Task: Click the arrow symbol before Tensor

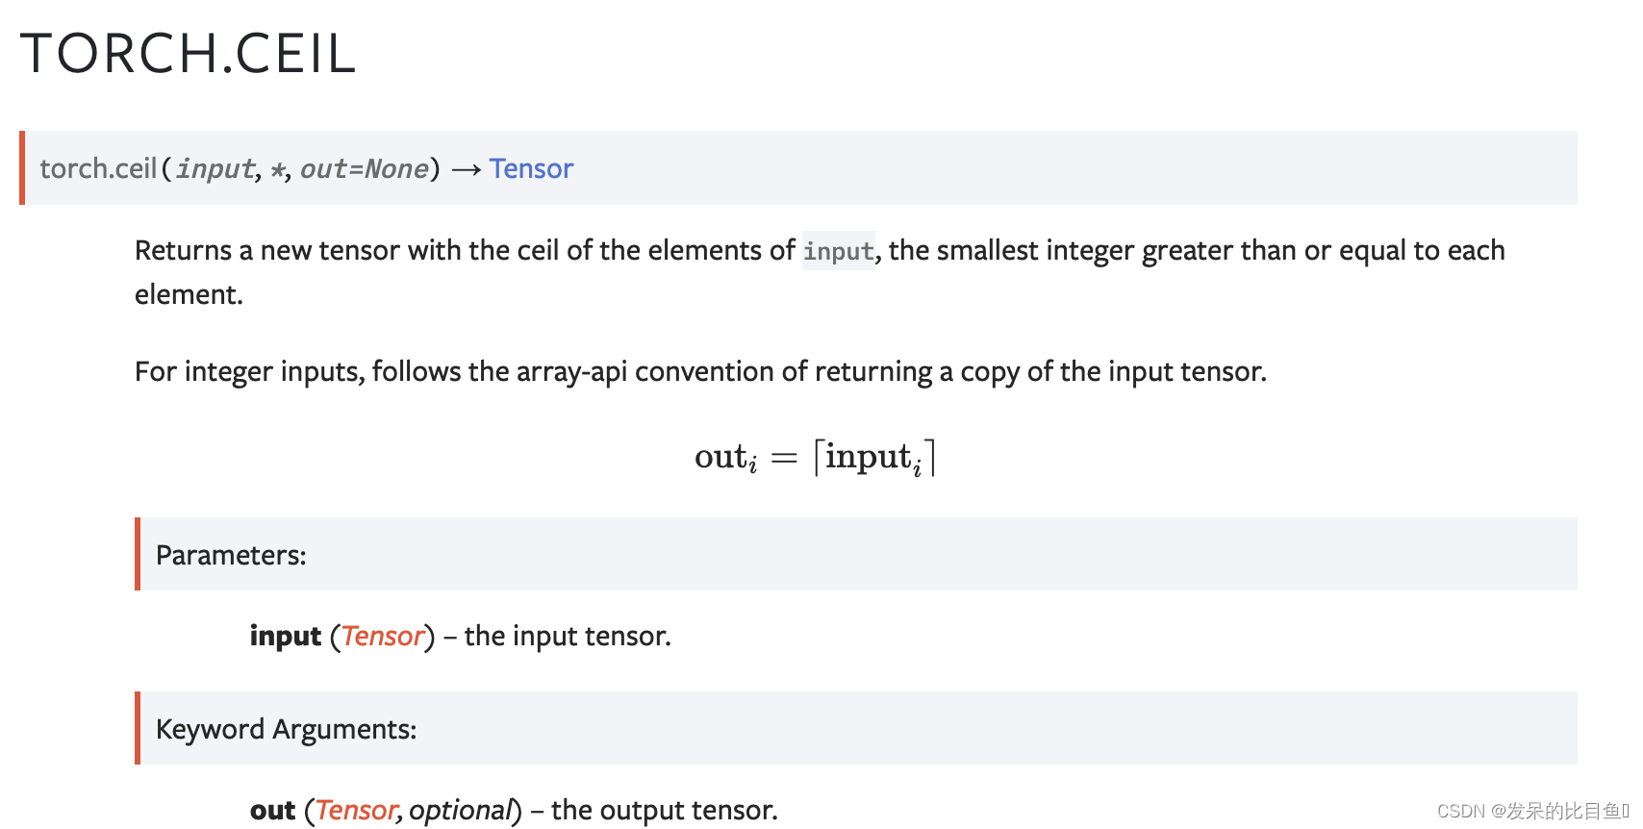Action: tap(466, 170)
